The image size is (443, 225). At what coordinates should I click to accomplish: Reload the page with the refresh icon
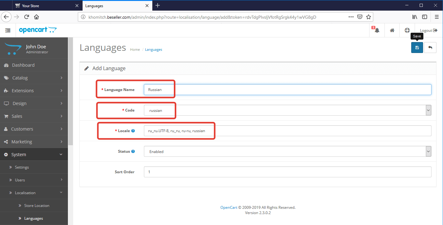coord(27,17)
